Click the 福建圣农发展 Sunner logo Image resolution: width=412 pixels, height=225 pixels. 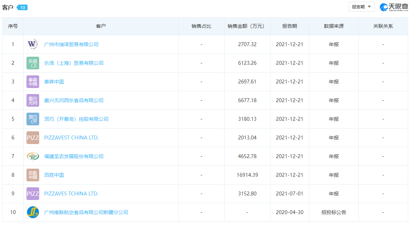coord(32,156)
